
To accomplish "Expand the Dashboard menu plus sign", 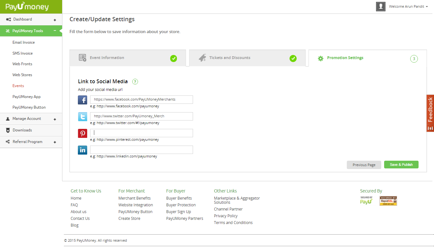I will (55, 20).
